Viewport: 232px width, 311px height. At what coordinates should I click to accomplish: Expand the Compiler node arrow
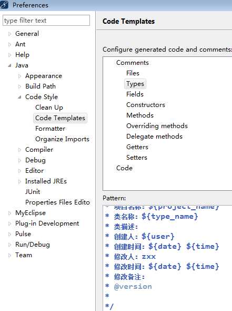click(19, 150)
